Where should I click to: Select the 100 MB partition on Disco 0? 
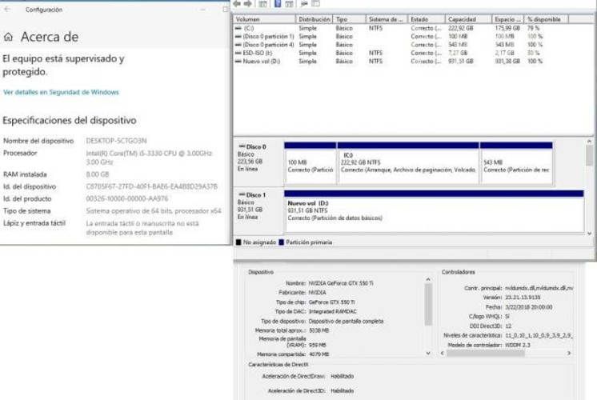[x=310, y=164]
